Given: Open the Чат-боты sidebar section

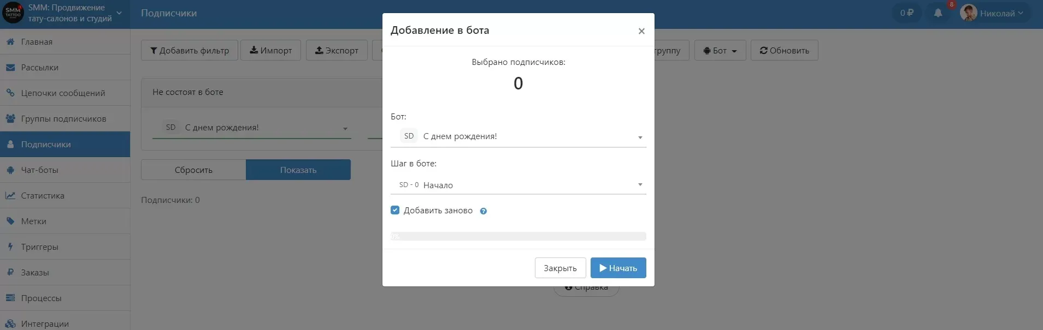Looking at the screenshot, I should tap(65, 170).
